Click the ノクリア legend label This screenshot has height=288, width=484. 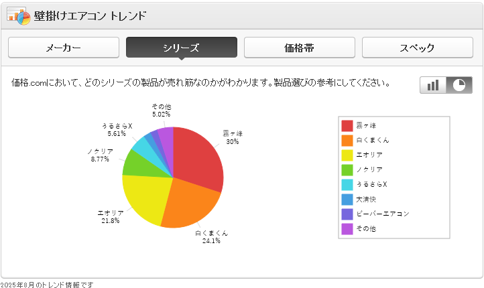coord(369,169)
